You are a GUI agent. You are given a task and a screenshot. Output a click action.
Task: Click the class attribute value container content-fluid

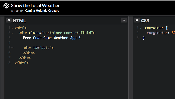point(67,33)
